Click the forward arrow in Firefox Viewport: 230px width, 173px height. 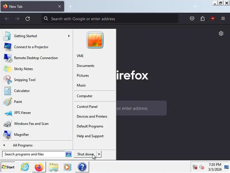[x=17, y=19]
